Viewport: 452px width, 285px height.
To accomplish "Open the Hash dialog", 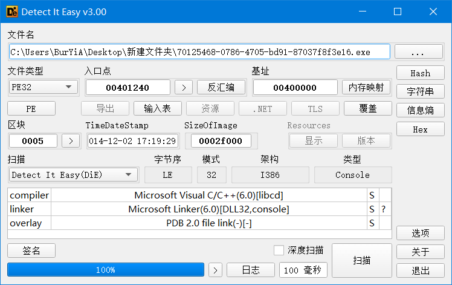I will [421, 73].
